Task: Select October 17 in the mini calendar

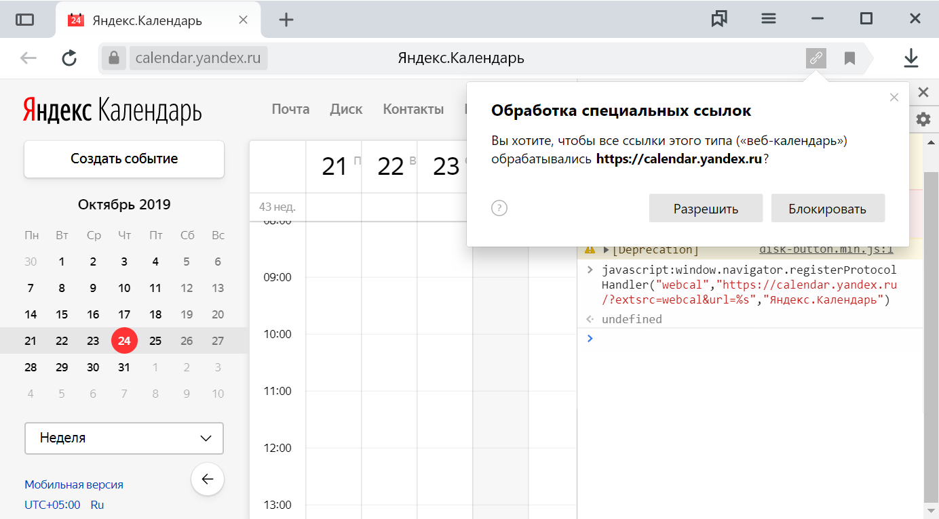Action: (124, 314)
